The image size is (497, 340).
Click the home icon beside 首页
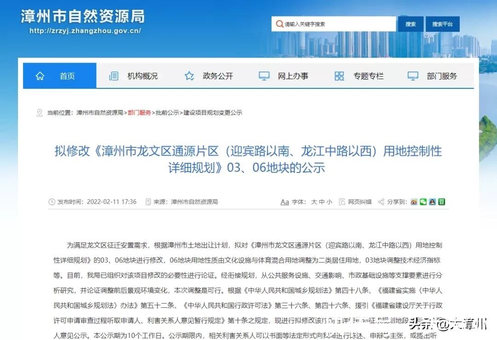click(40, 75)
